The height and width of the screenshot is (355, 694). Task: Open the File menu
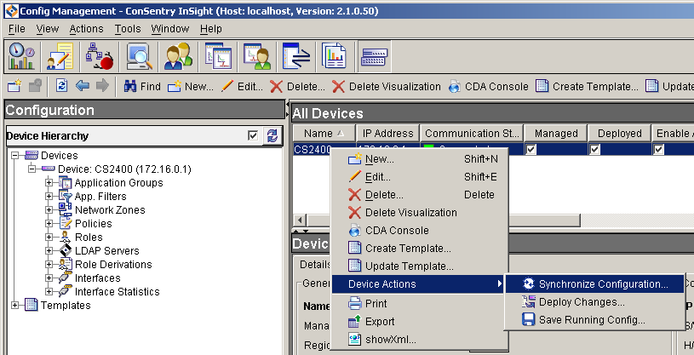[17, 29]
